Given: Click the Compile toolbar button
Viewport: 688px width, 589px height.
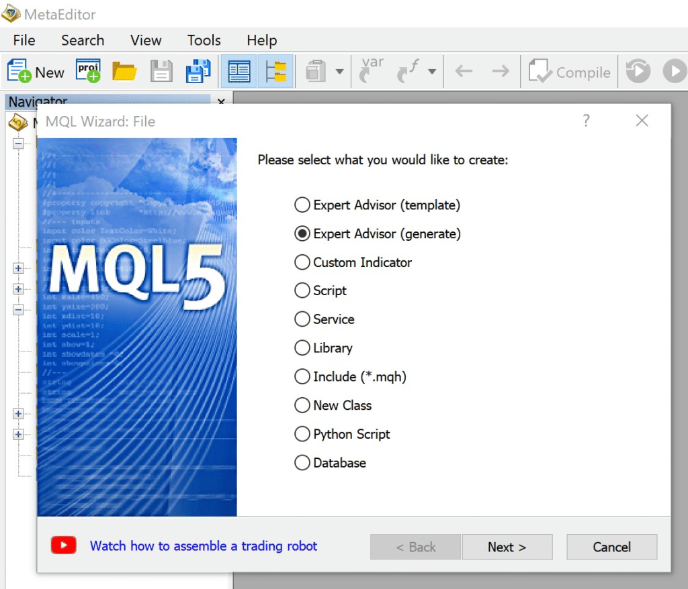Looking at the screenshot, I should coord(570,72).
